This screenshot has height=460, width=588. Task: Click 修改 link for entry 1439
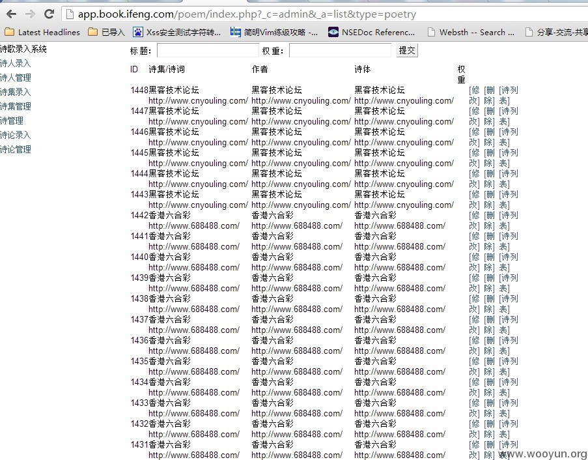(475, 283)
